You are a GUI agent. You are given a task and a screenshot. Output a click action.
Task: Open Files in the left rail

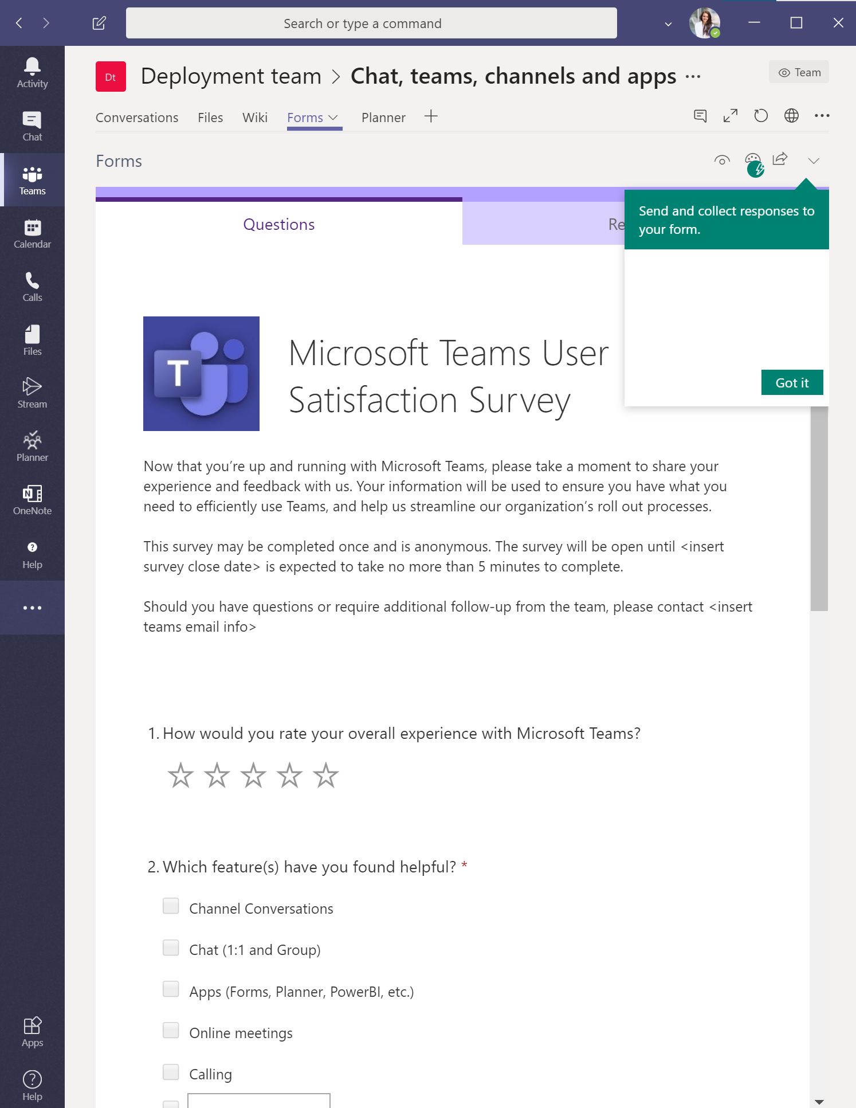click(x=32, y=340)
